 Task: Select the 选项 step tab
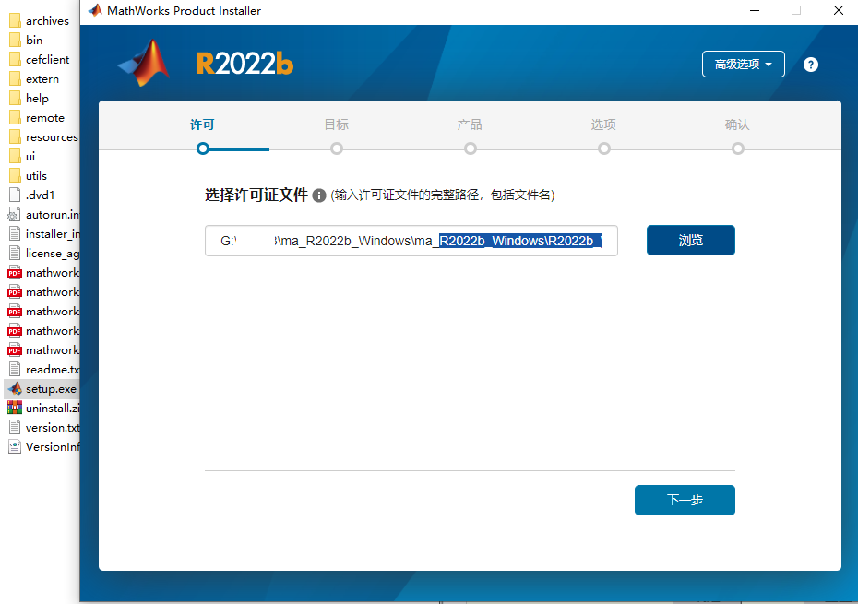click(x=603, y=124)
